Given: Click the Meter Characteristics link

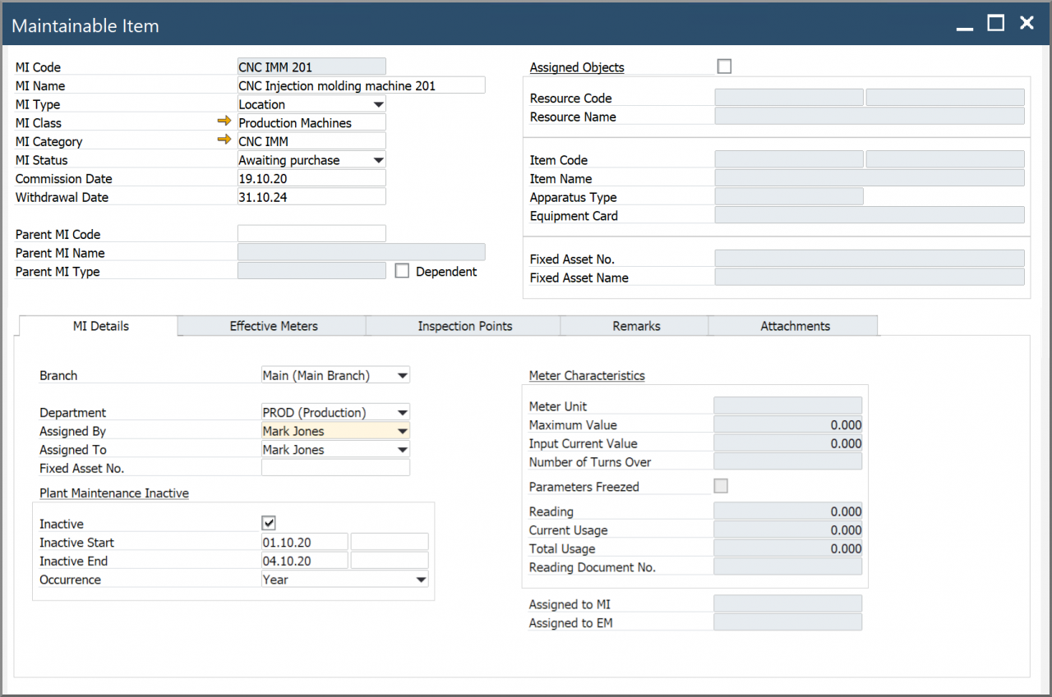Looking at the screenshot, I should pyautogui.click(x=586, y=375).
